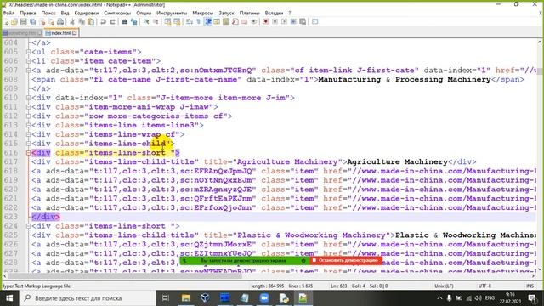The height and width of the screenshot is (306, 544).
Task: Click the Open file toolbar icon
Action: (14, 21)
